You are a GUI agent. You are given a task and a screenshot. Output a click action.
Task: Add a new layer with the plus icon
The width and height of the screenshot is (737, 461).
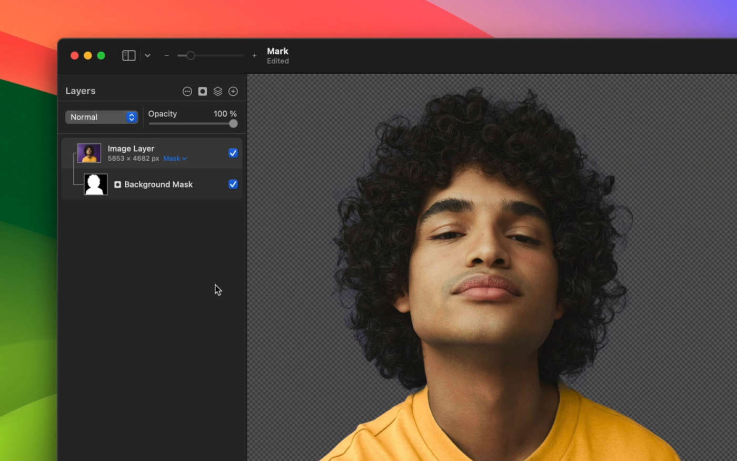coord(233,91)
